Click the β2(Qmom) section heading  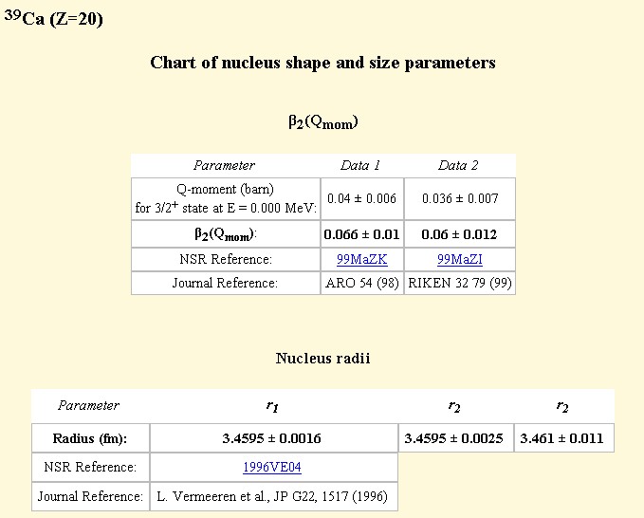(x=322, y=122)
